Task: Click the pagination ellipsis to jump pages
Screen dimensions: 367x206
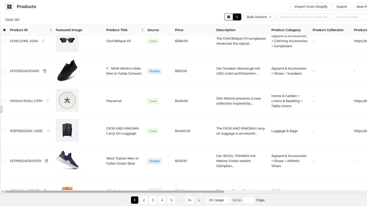Action: click(180, 200)
